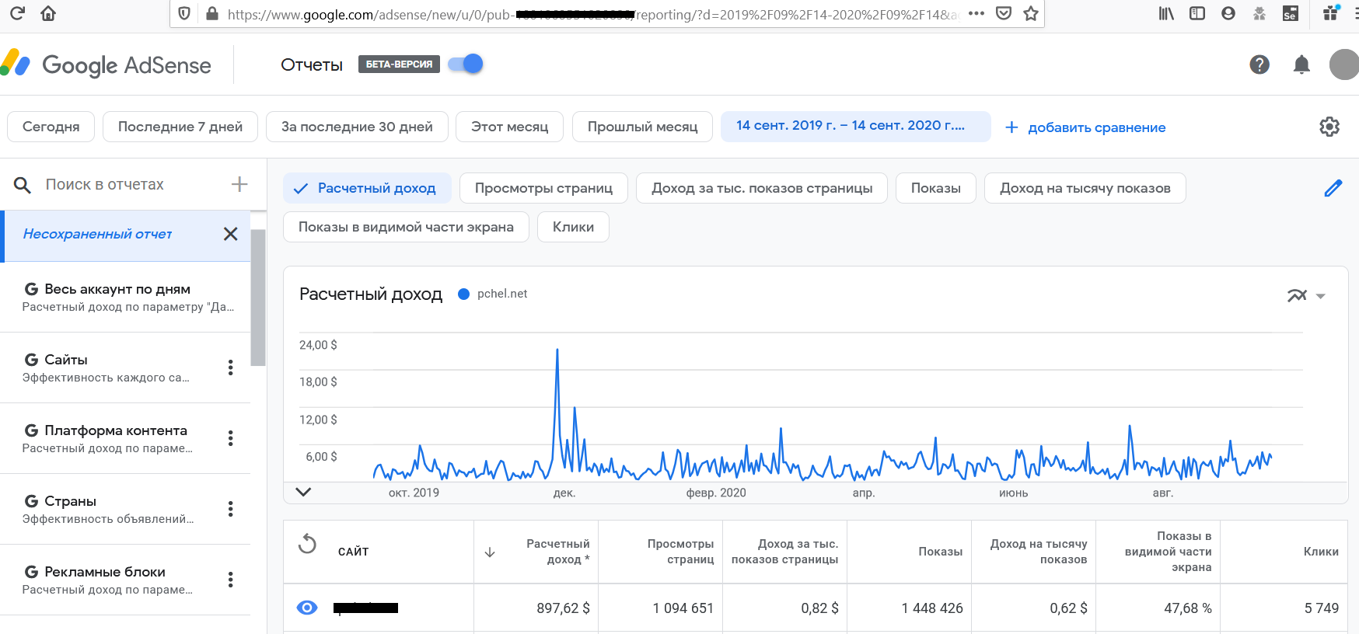Viewport: 1359px width, 634px height.
Task: Toggle site row visibility eye icon
Action: coord(307,608)
